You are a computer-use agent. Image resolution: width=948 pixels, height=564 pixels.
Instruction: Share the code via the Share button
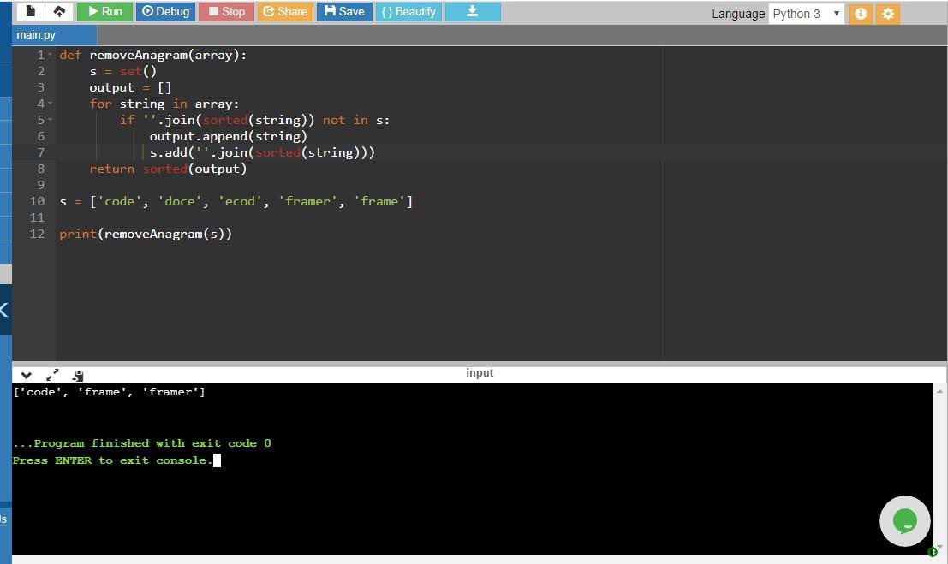(284, 11)
